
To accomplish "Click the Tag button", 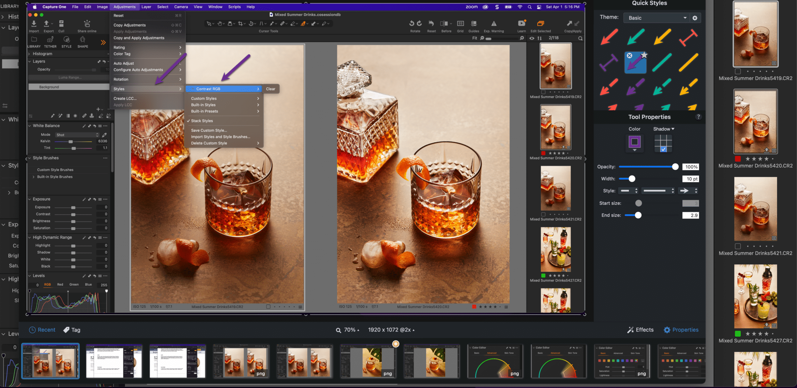I will coord(72,330).
